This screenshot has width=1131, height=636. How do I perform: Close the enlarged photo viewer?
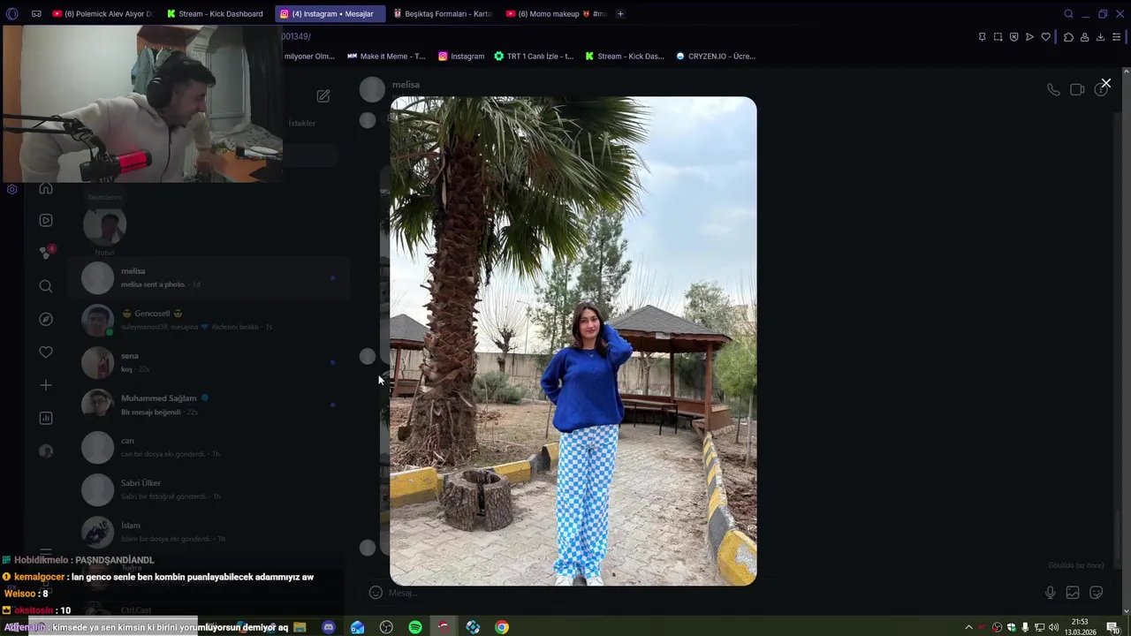[1105, 83]
